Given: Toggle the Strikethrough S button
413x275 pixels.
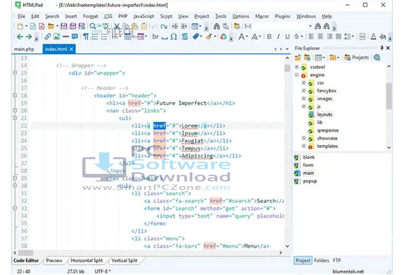Looking at the screenshot, I should point(297,37).
